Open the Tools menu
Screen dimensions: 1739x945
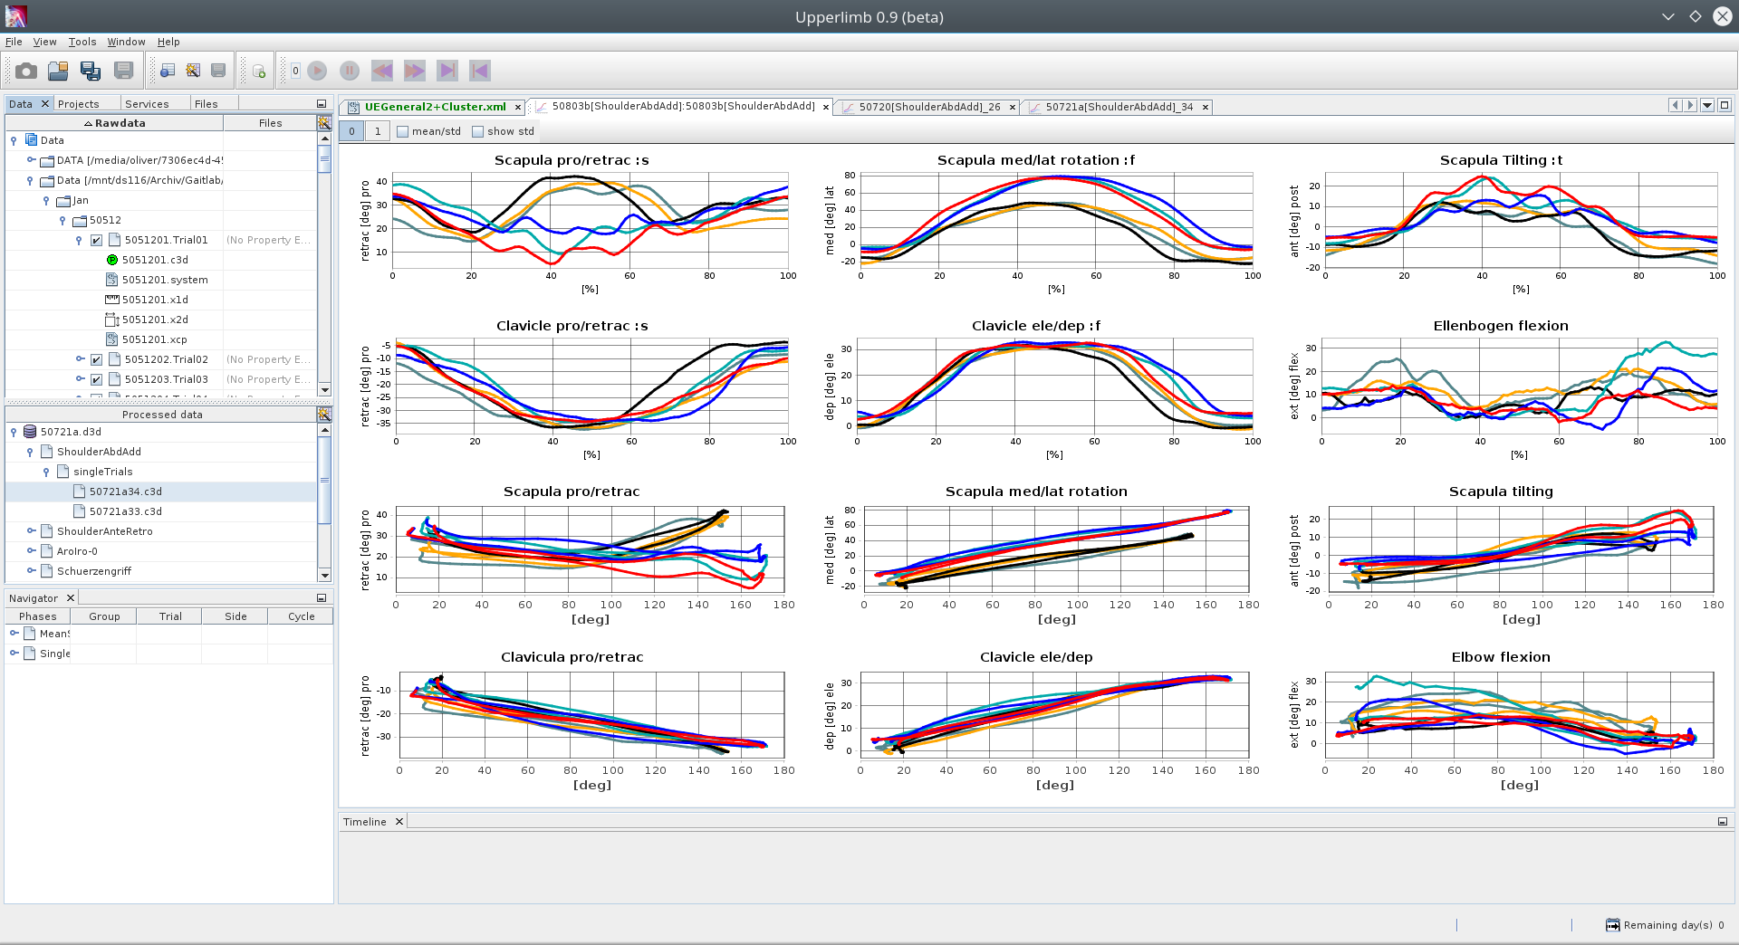pyautogui.click(x=82, y=42)
